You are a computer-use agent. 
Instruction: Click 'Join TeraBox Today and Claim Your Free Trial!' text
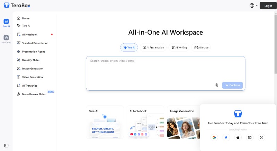coord(238,123)
